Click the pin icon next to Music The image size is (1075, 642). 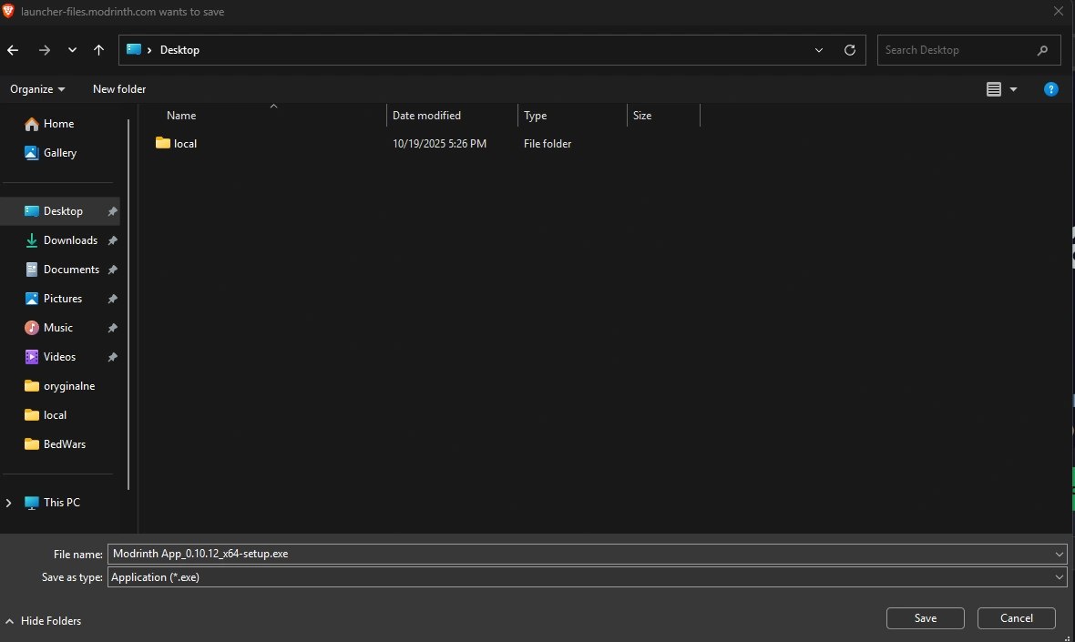click(x=112, y=328)
